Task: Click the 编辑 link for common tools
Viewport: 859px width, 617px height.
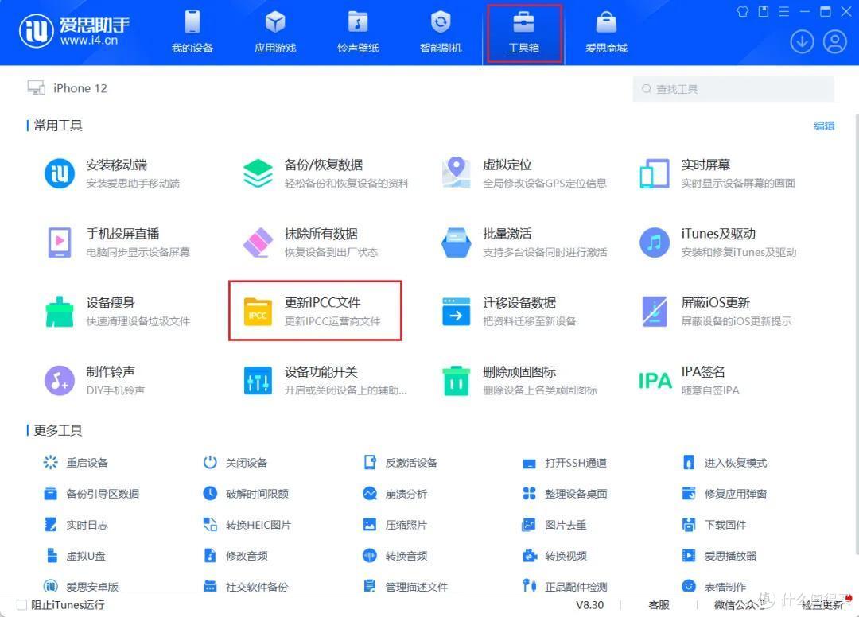Action: tap(824, 126)
